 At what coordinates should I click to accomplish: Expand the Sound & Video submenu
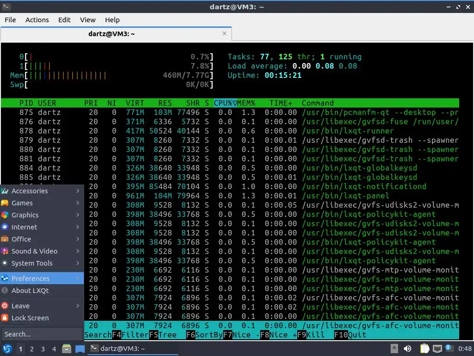click(42, 251)
